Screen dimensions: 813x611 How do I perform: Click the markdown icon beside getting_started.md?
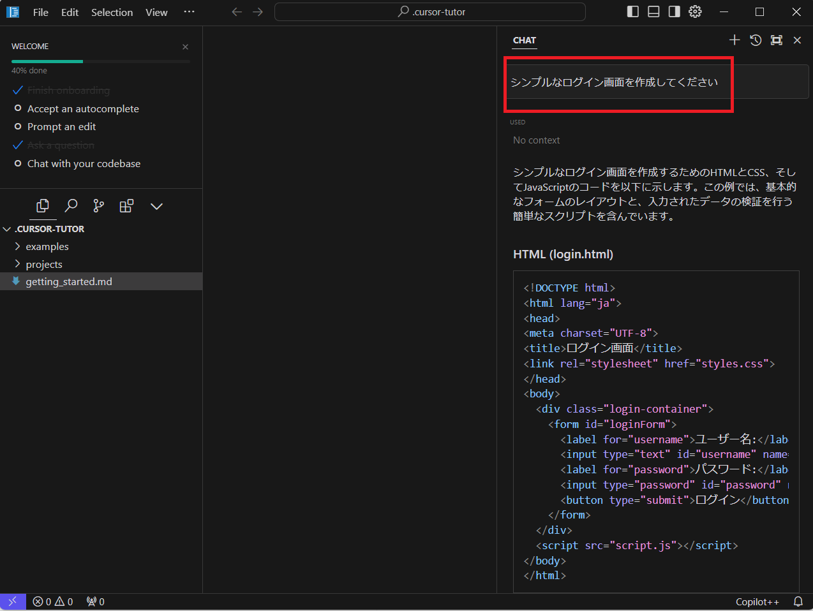(x=16, y=281)
